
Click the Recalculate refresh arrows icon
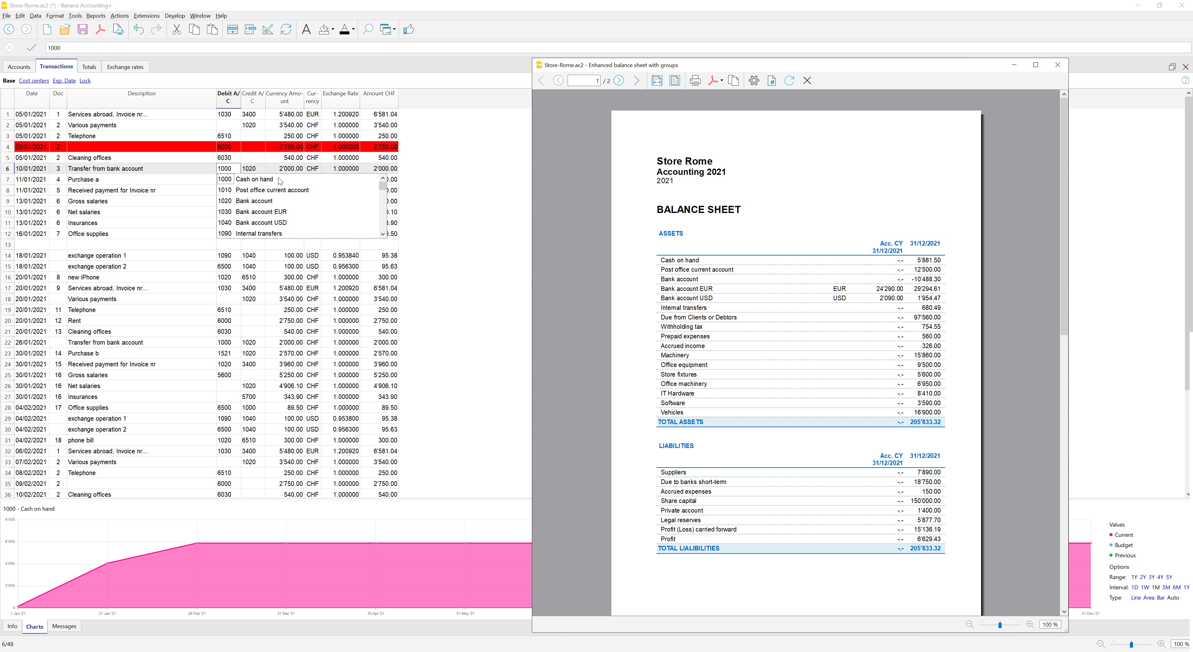286,29
